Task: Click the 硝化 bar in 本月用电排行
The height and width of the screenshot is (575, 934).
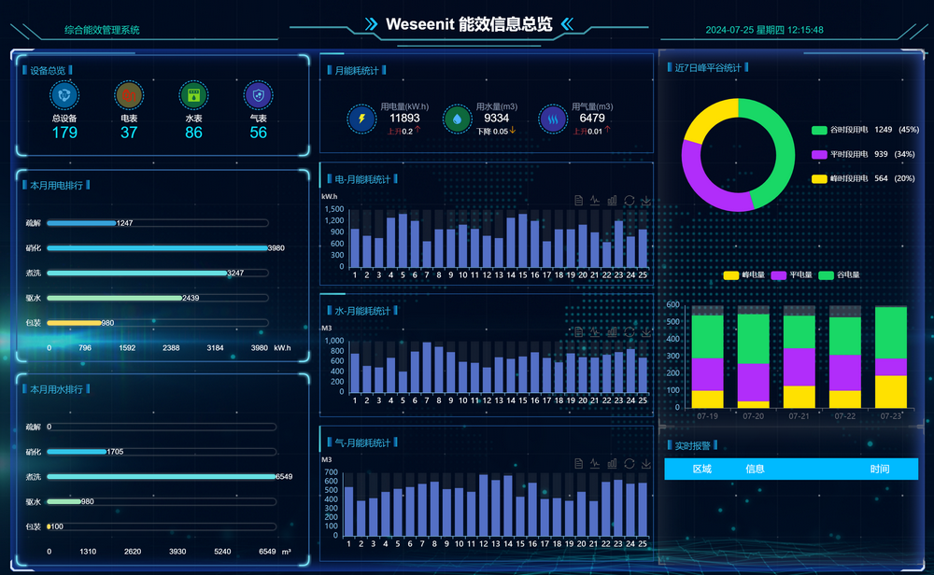Action: [157, 248]
